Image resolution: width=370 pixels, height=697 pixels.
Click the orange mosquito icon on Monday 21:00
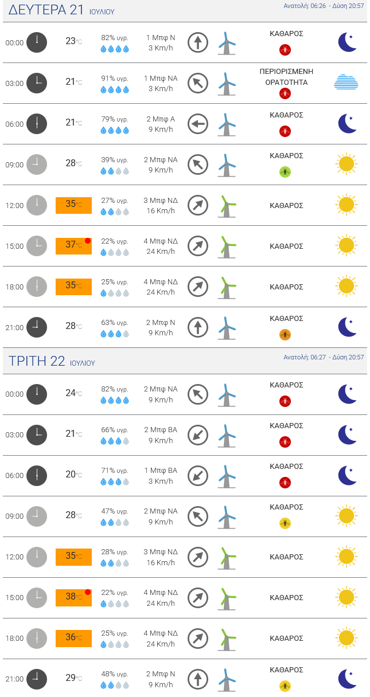pyautogui.click(x=285, y=334)
